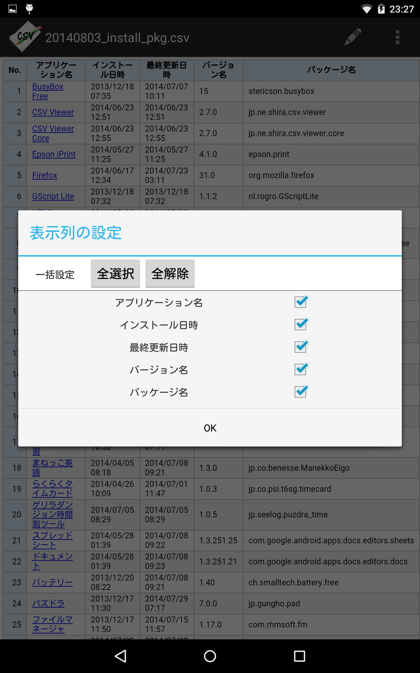This screenshot has height=673, width=420.
Task: Open the CSV Viewer link in row 2
Action: tap(53, 112)
